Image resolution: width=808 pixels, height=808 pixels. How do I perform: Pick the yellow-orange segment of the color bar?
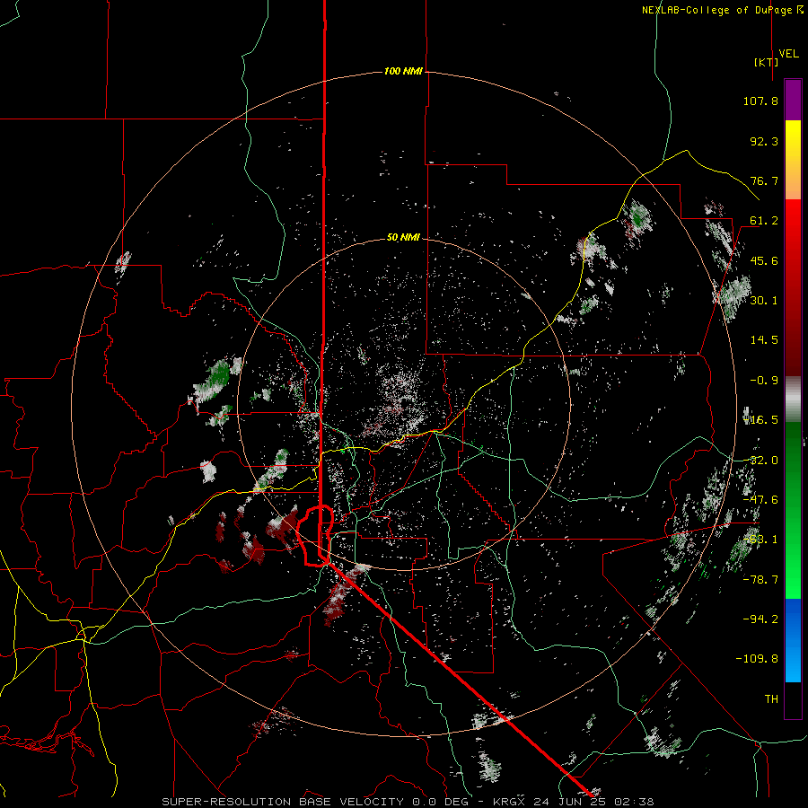(x=793, y=160)
